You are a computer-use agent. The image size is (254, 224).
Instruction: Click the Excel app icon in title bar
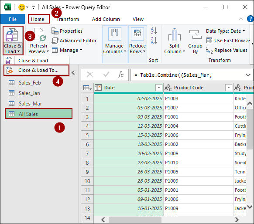point(7,7)
